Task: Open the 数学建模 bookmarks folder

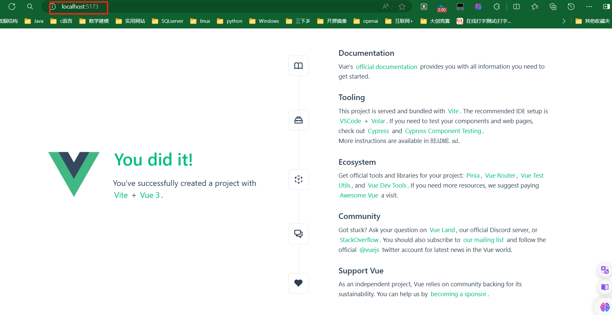Action: [x=94, y=21]
